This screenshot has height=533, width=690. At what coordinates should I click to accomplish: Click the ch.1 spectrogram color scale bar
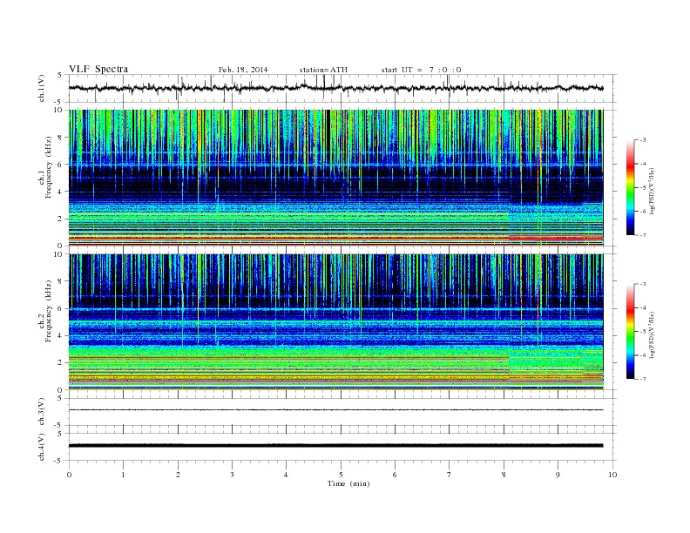(x=630, y=187)
